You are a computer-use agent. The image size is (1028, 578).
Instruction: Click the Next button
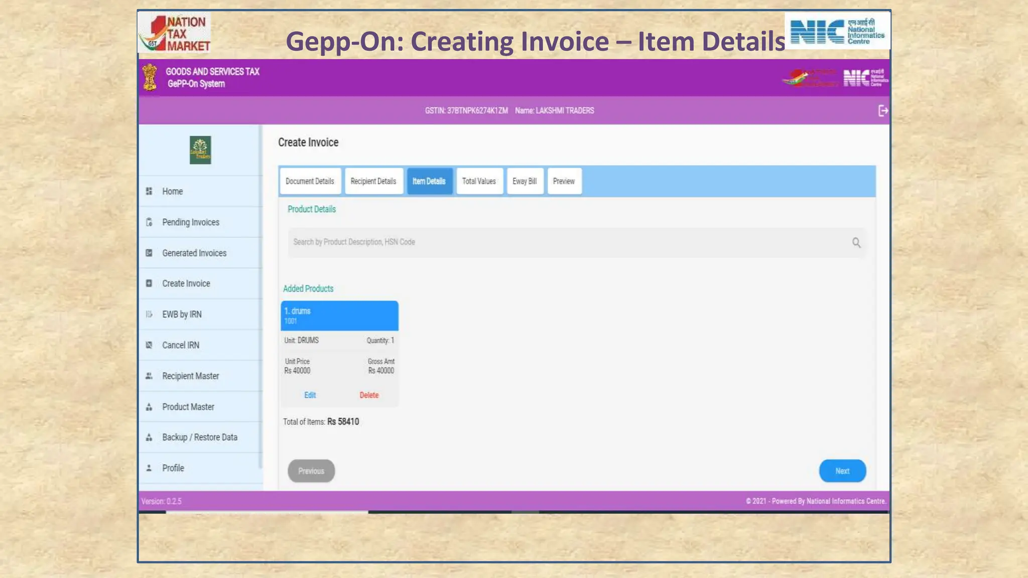tap(842, 471)
